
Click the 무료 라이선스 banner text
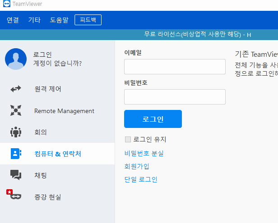(x=198, y=35)
